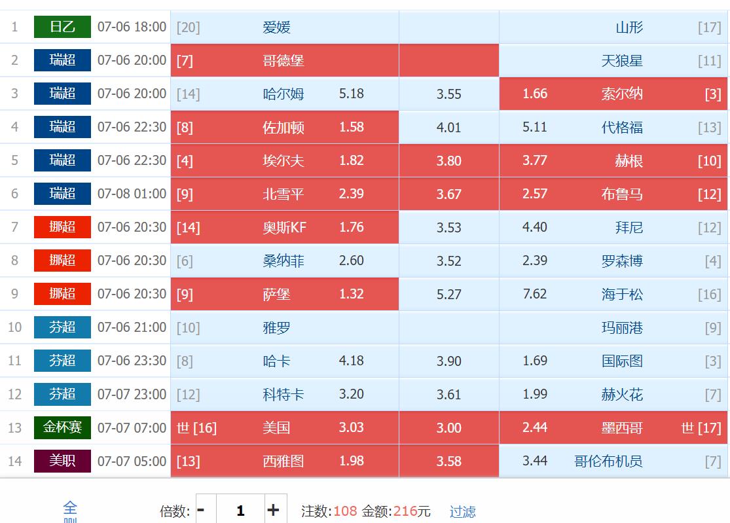Select draw odds 3.53 in match 7

(448, 227)
